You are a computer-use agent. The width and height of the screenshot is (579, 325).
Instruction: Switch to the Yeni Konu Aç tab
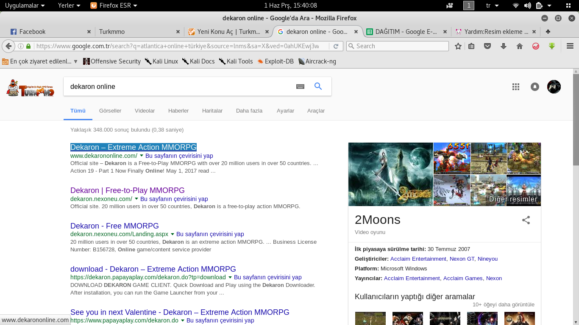tap(228, 32)
